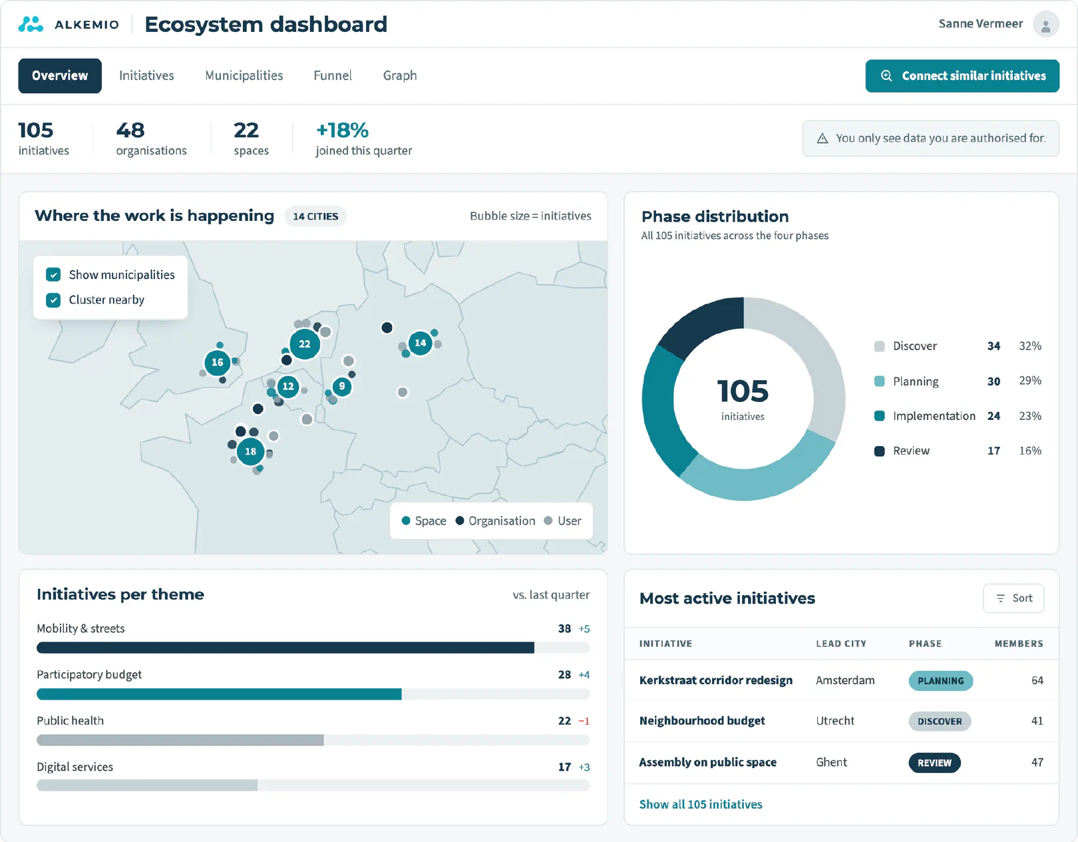Click the Participatory budget progress bar

point(313,694)
